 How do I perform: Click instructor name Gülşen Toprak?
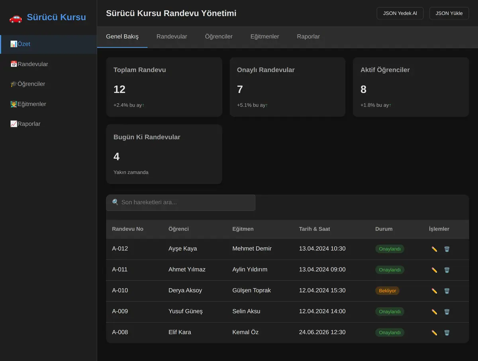coord(251,291)
